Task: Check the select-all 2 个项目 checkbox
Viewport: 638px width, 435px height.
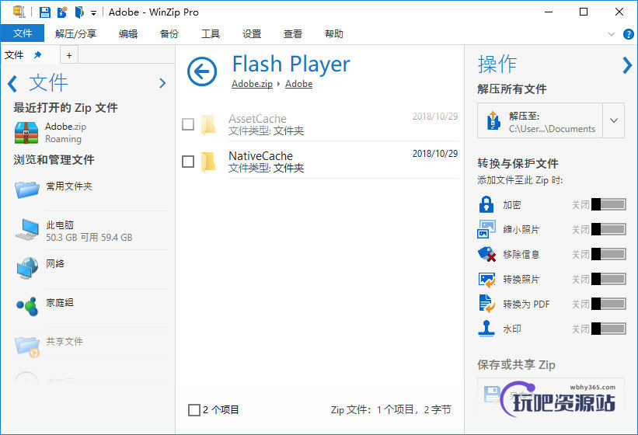Action: [194, 410]
